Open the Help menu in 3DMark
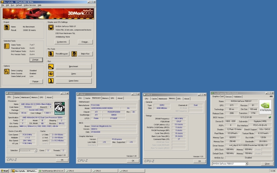This screenshot has width=277, height=173. tap(40, 5)
